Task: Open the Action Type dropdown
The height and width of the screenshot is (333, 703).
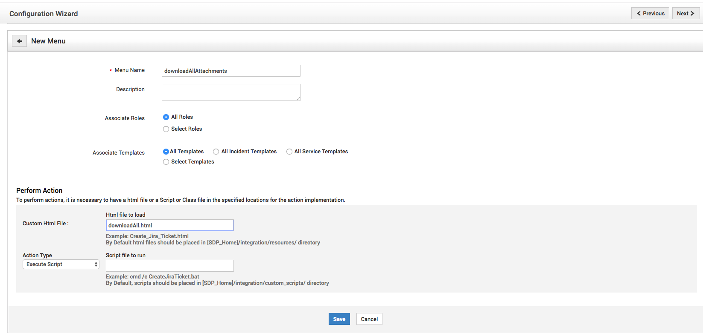Action: click(61, 264)
